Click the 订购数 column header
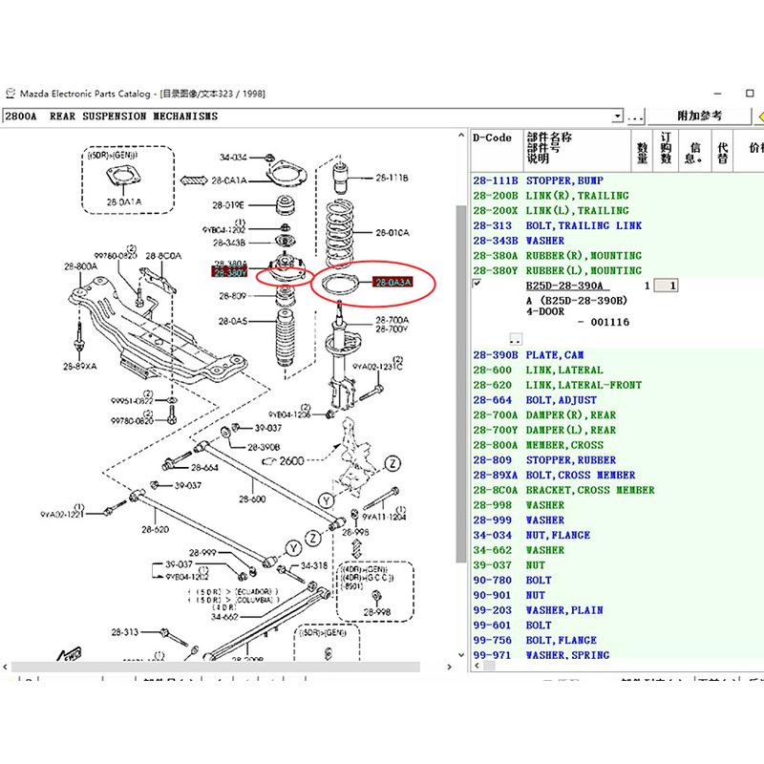Image resolution: width=764 pixels, height=764 pixels. [666, 150]
